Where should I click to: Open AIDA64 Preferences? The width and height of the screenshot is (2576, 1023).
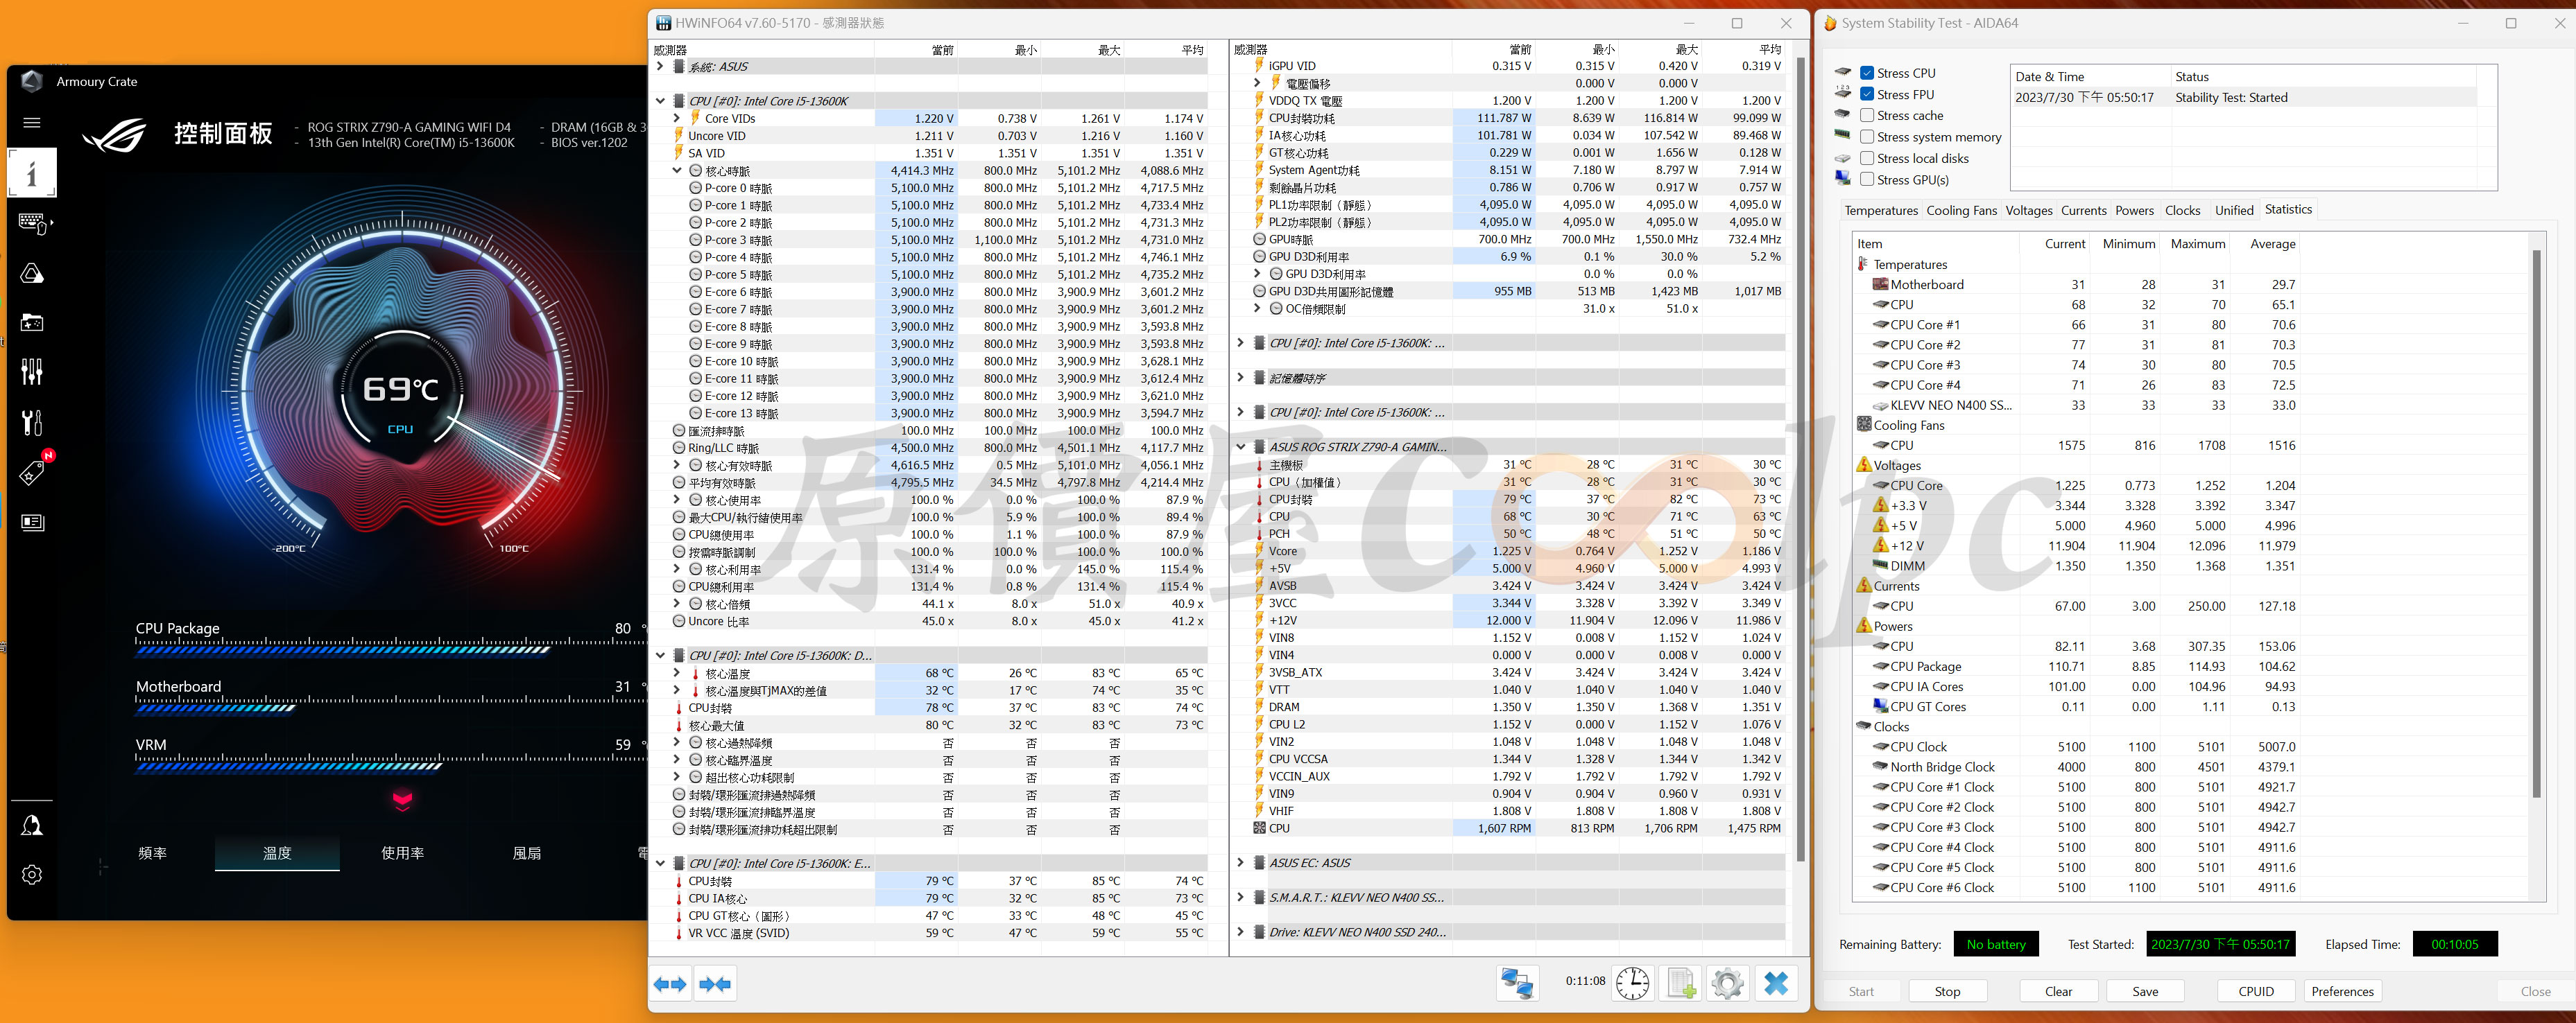pyautogui.click(x=2342, y=991)
